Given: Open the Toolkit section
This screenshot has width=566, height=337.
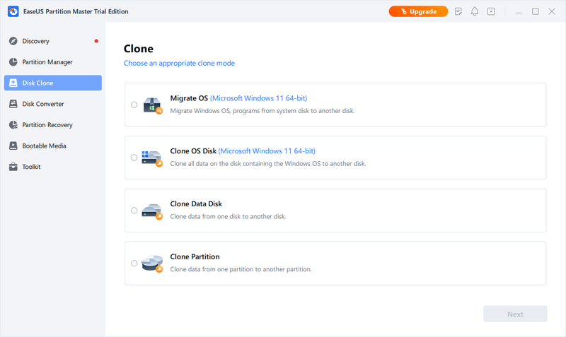Looking at the screenshot, I should 52,167.
